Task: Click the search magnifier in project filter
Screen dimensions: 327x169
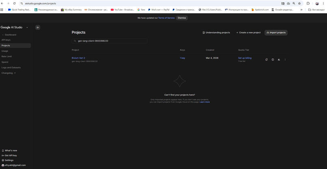Action: (75, 41)
